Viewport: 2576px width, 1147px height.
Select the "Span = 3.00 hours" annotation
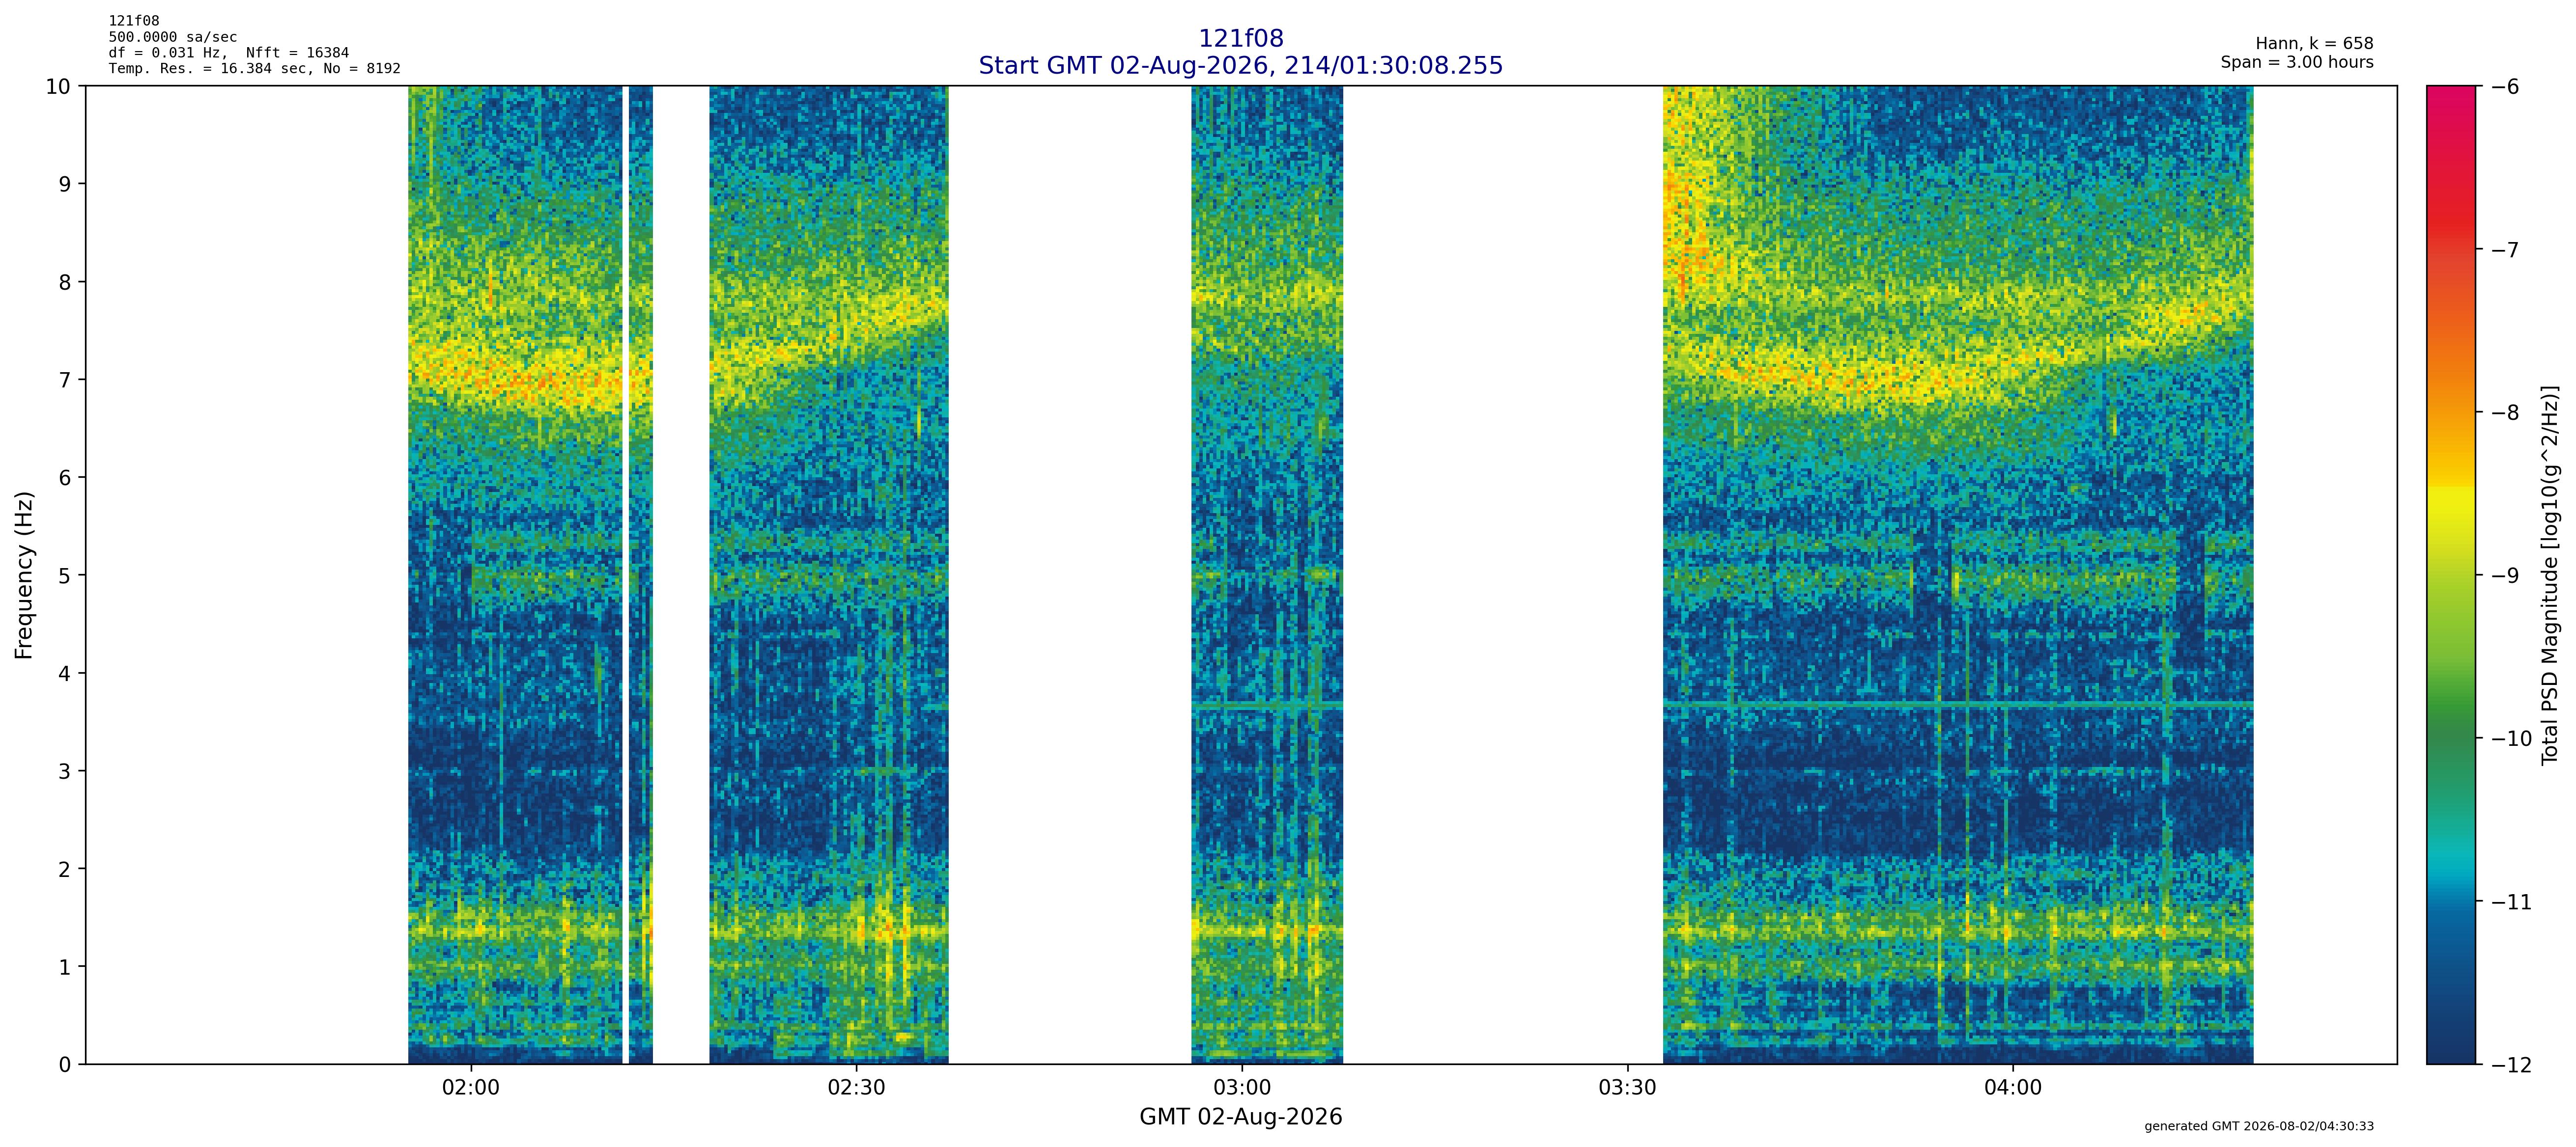(2297, 62)
